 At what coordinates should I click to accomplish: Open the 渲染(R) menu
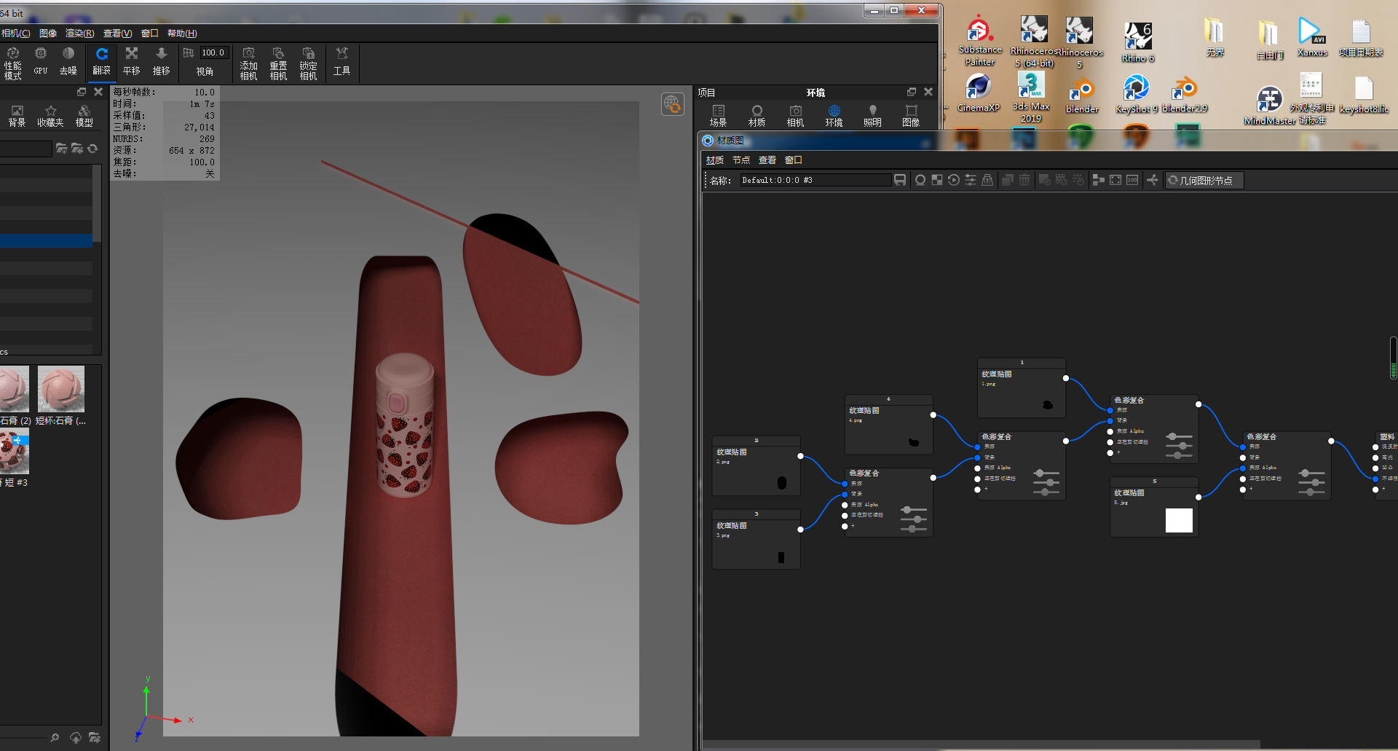(79, 33)
